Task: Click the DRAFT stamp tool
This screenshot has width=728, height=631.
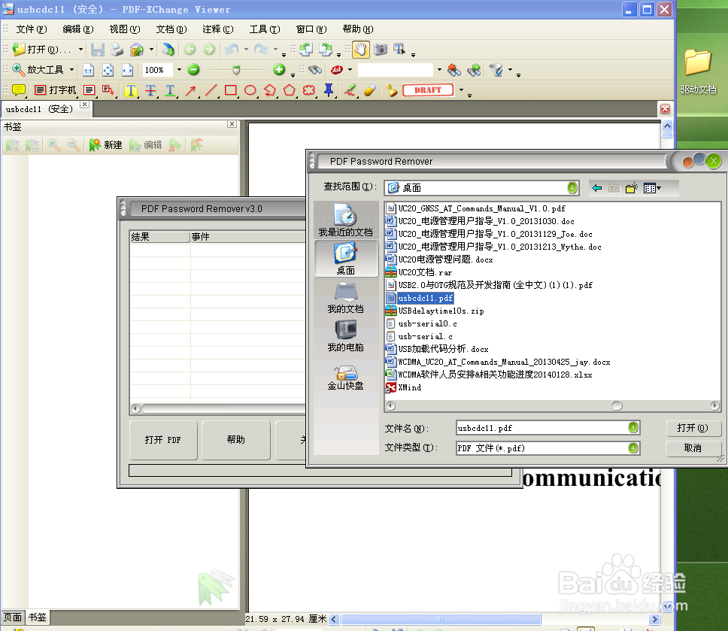Action: click(x=428, y=90)
